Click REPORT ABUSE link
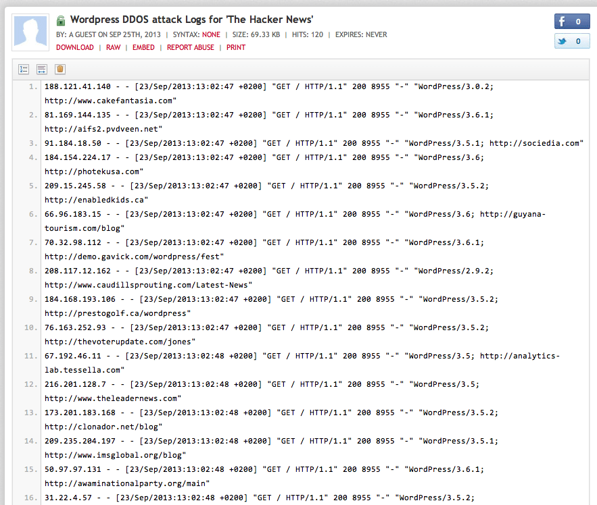Viewport: 597px width, 505px height. coord(190,48)
